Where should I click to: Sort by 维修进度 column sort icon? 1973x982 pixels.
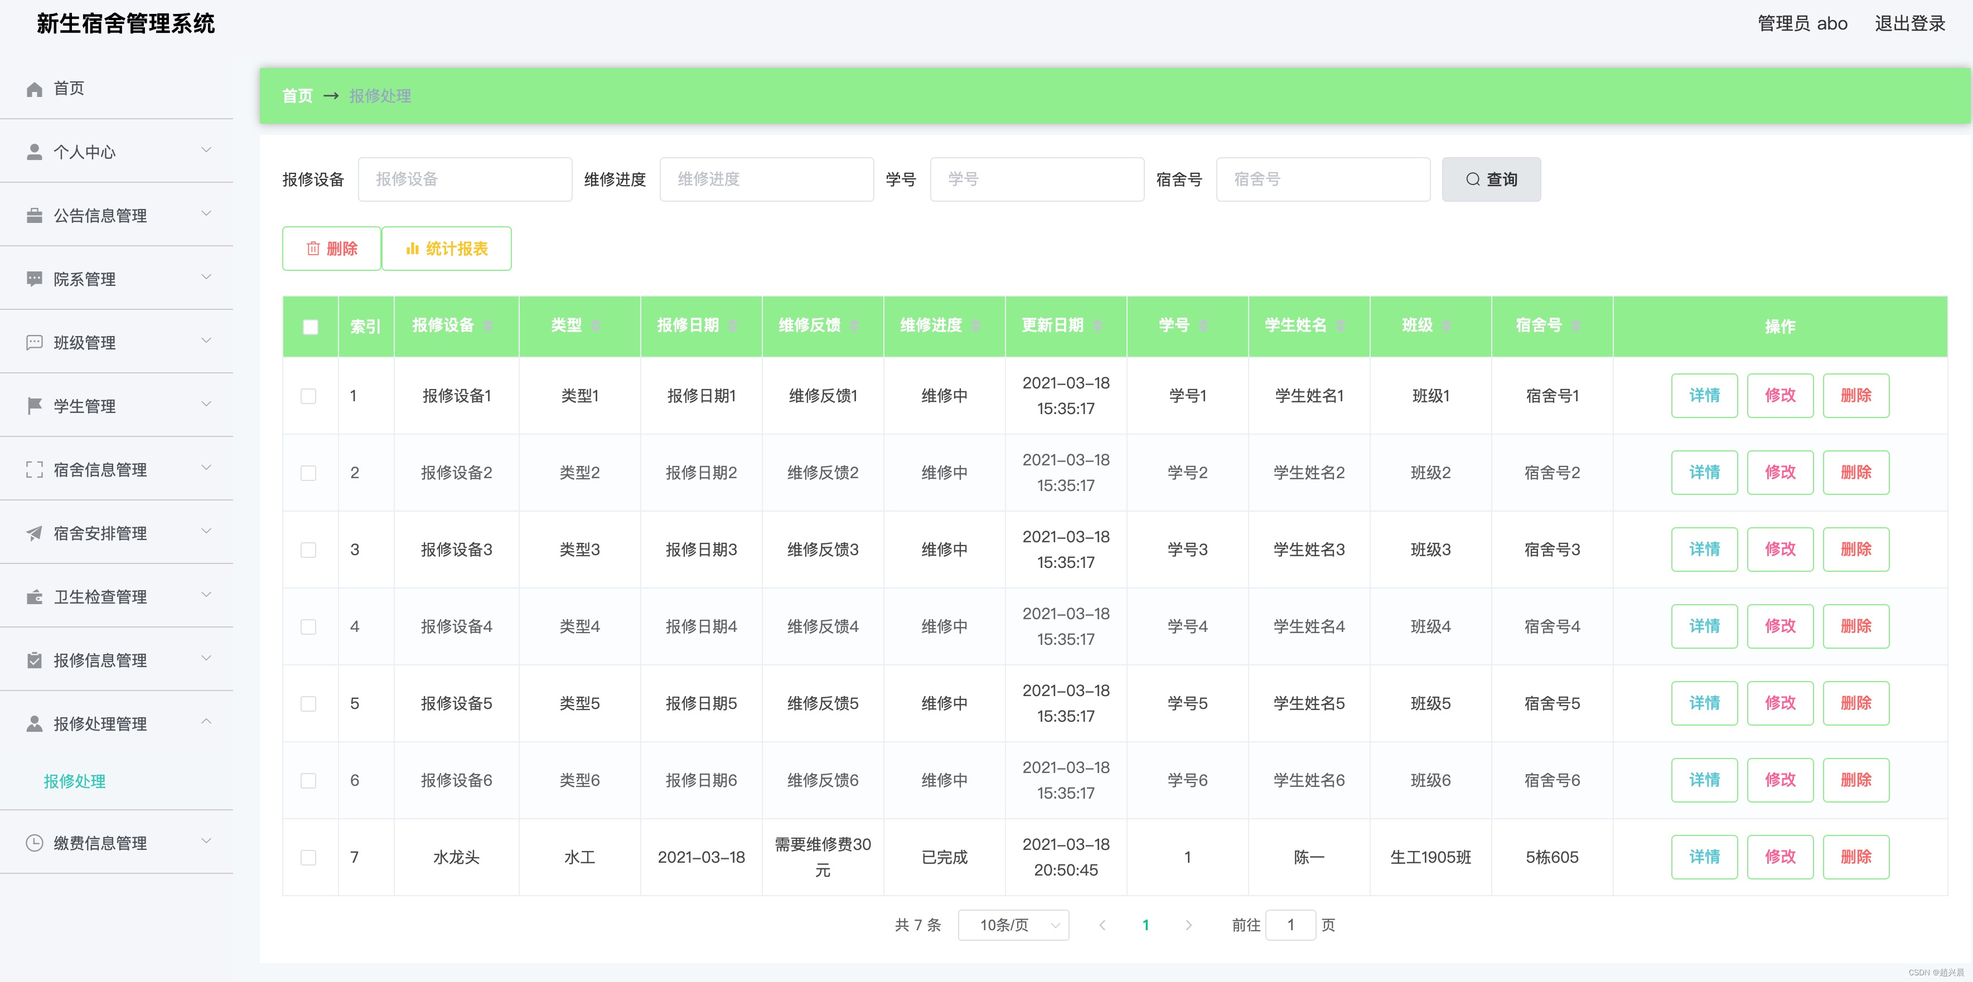(x=976, y=326)
